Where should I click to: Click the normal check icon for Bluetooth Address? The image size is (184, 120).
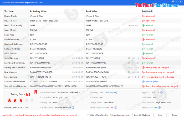(x=143, y=44)
